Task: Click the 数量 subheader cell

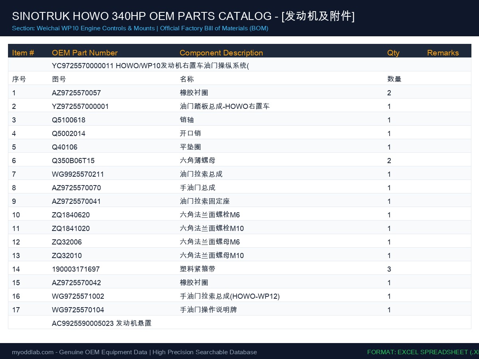Action: tap(394, 79)
